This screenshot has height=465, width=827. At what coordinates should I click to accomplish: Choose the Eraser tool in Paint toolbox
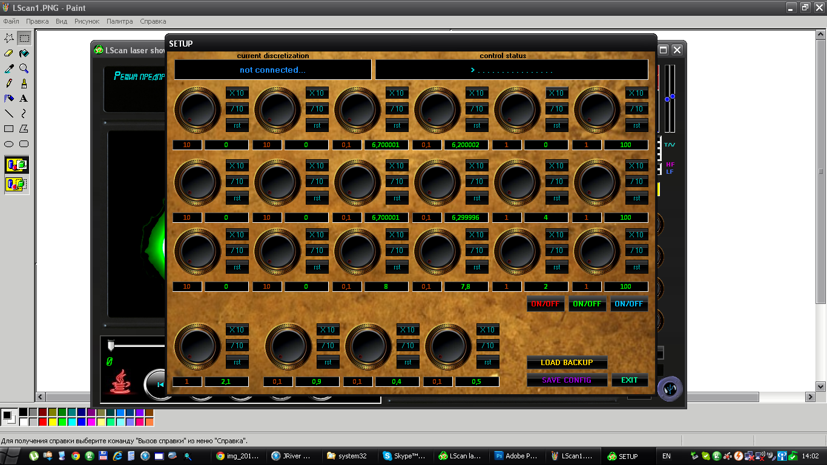tap(9, 53)
